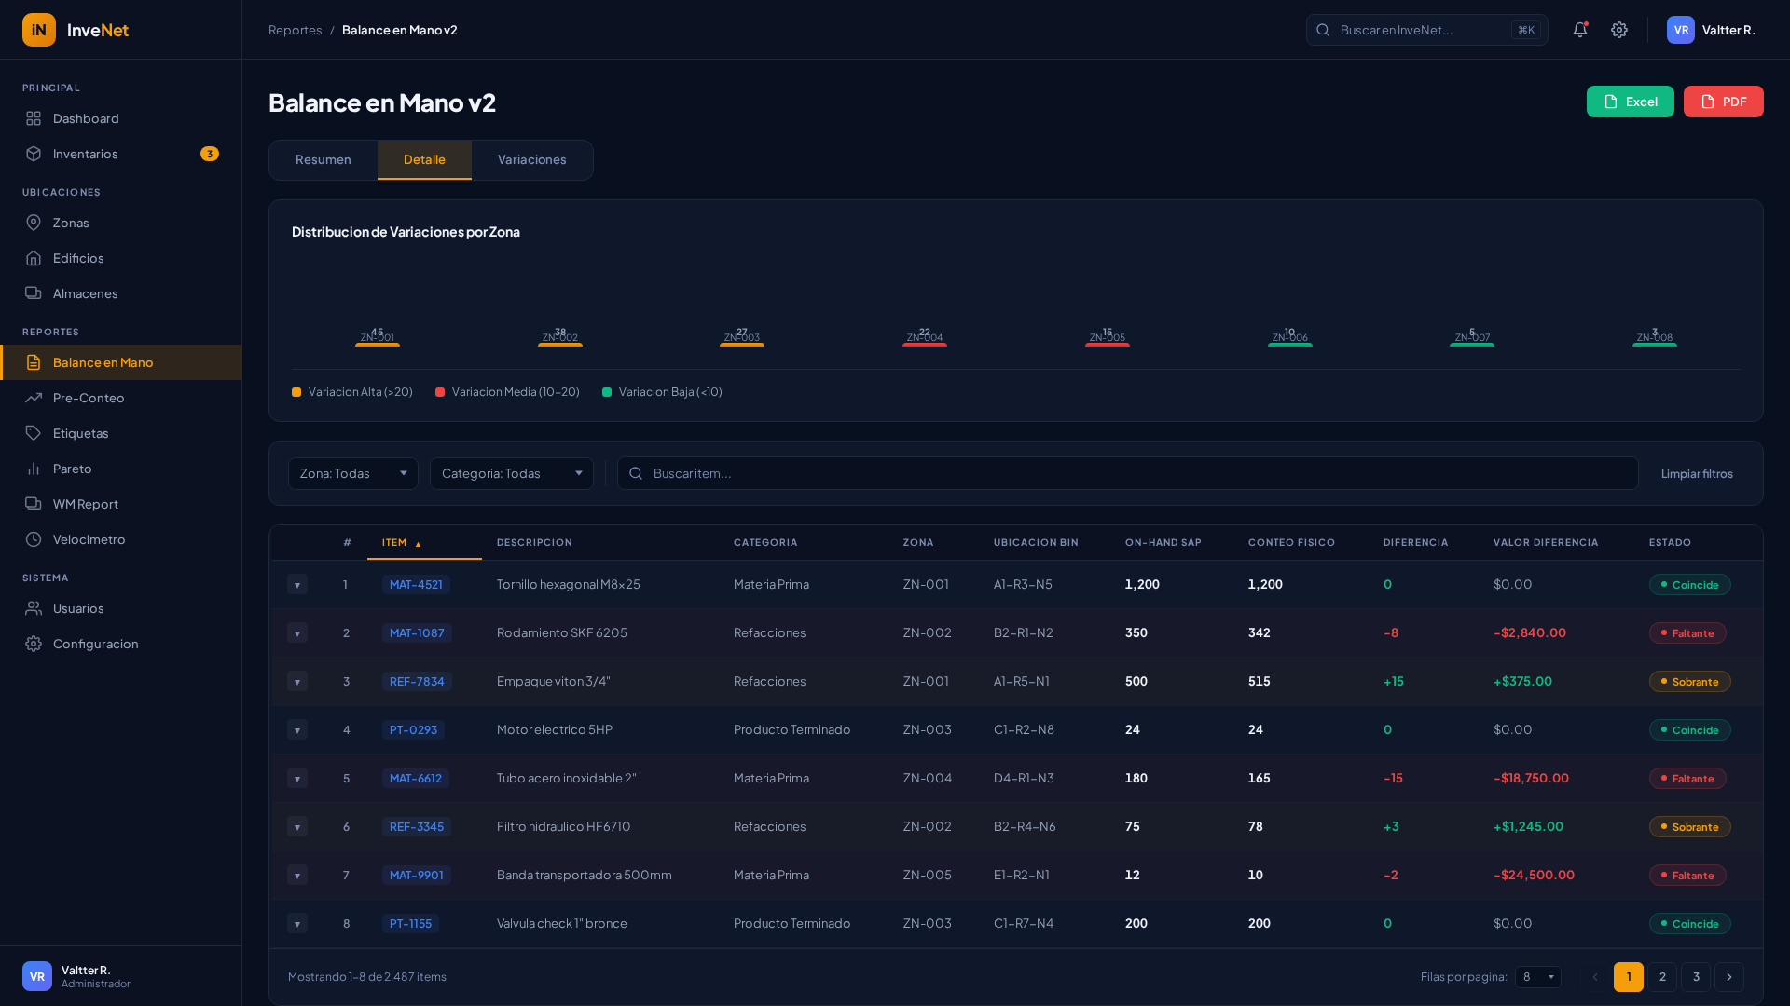Click the ZN-004 bar in chart
This screenshot has height=1006, width=1790.
tap(924, 344)
